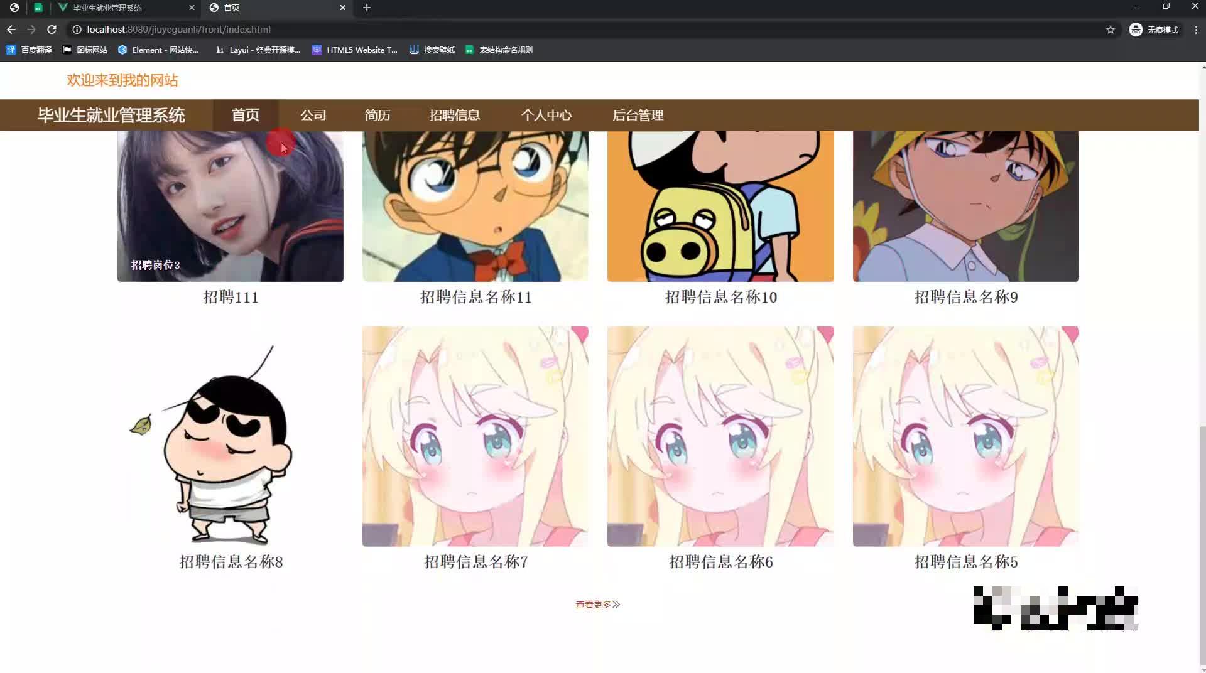The width and height of the screenshot is (1206, 673).
Task: Go back with browser back arrow
Action: coord(11,30)
